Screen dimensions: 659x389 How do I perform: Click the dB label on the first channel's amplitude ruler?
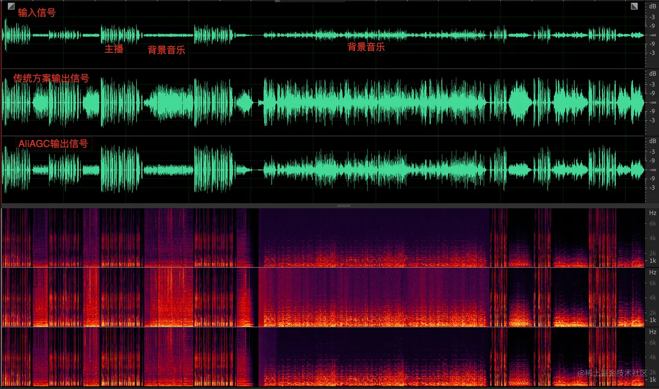click(652, 7)
